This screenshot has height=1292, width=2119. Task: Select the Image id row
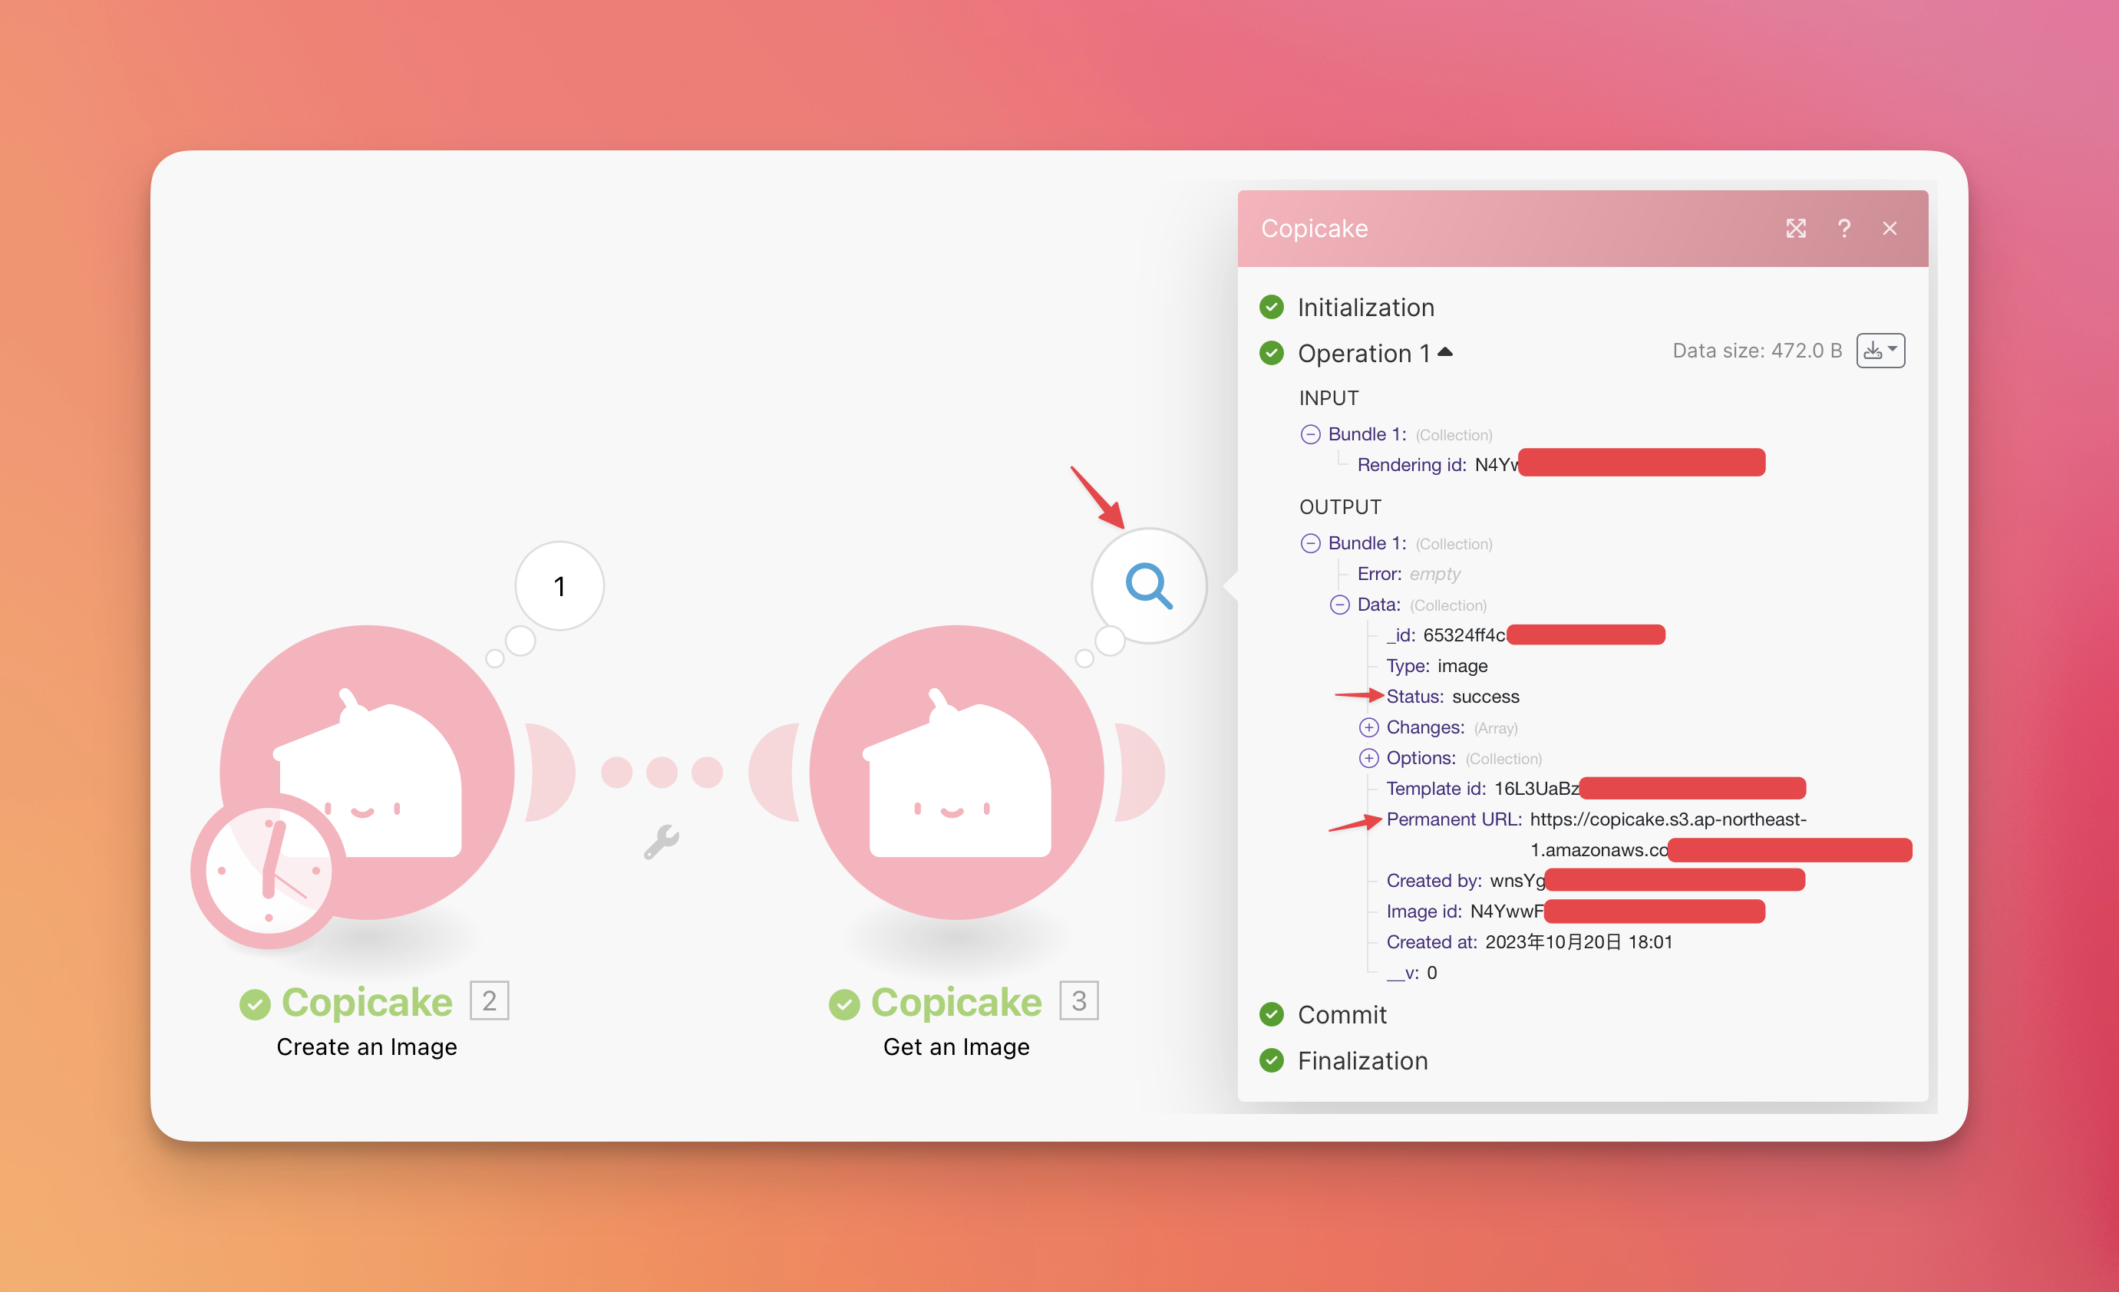point(1576,911)
